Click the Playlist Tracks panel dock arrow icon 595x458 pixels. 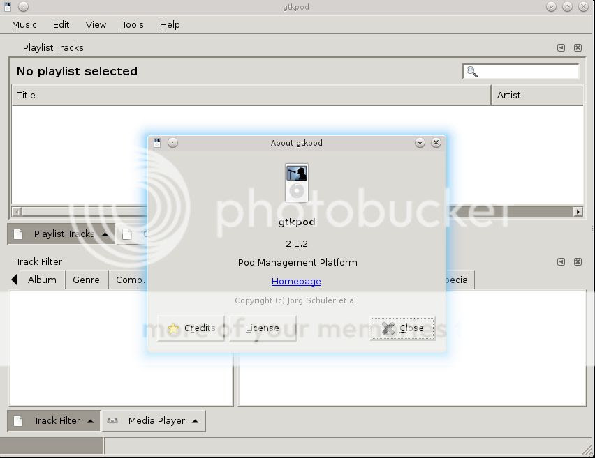(561, 47)
